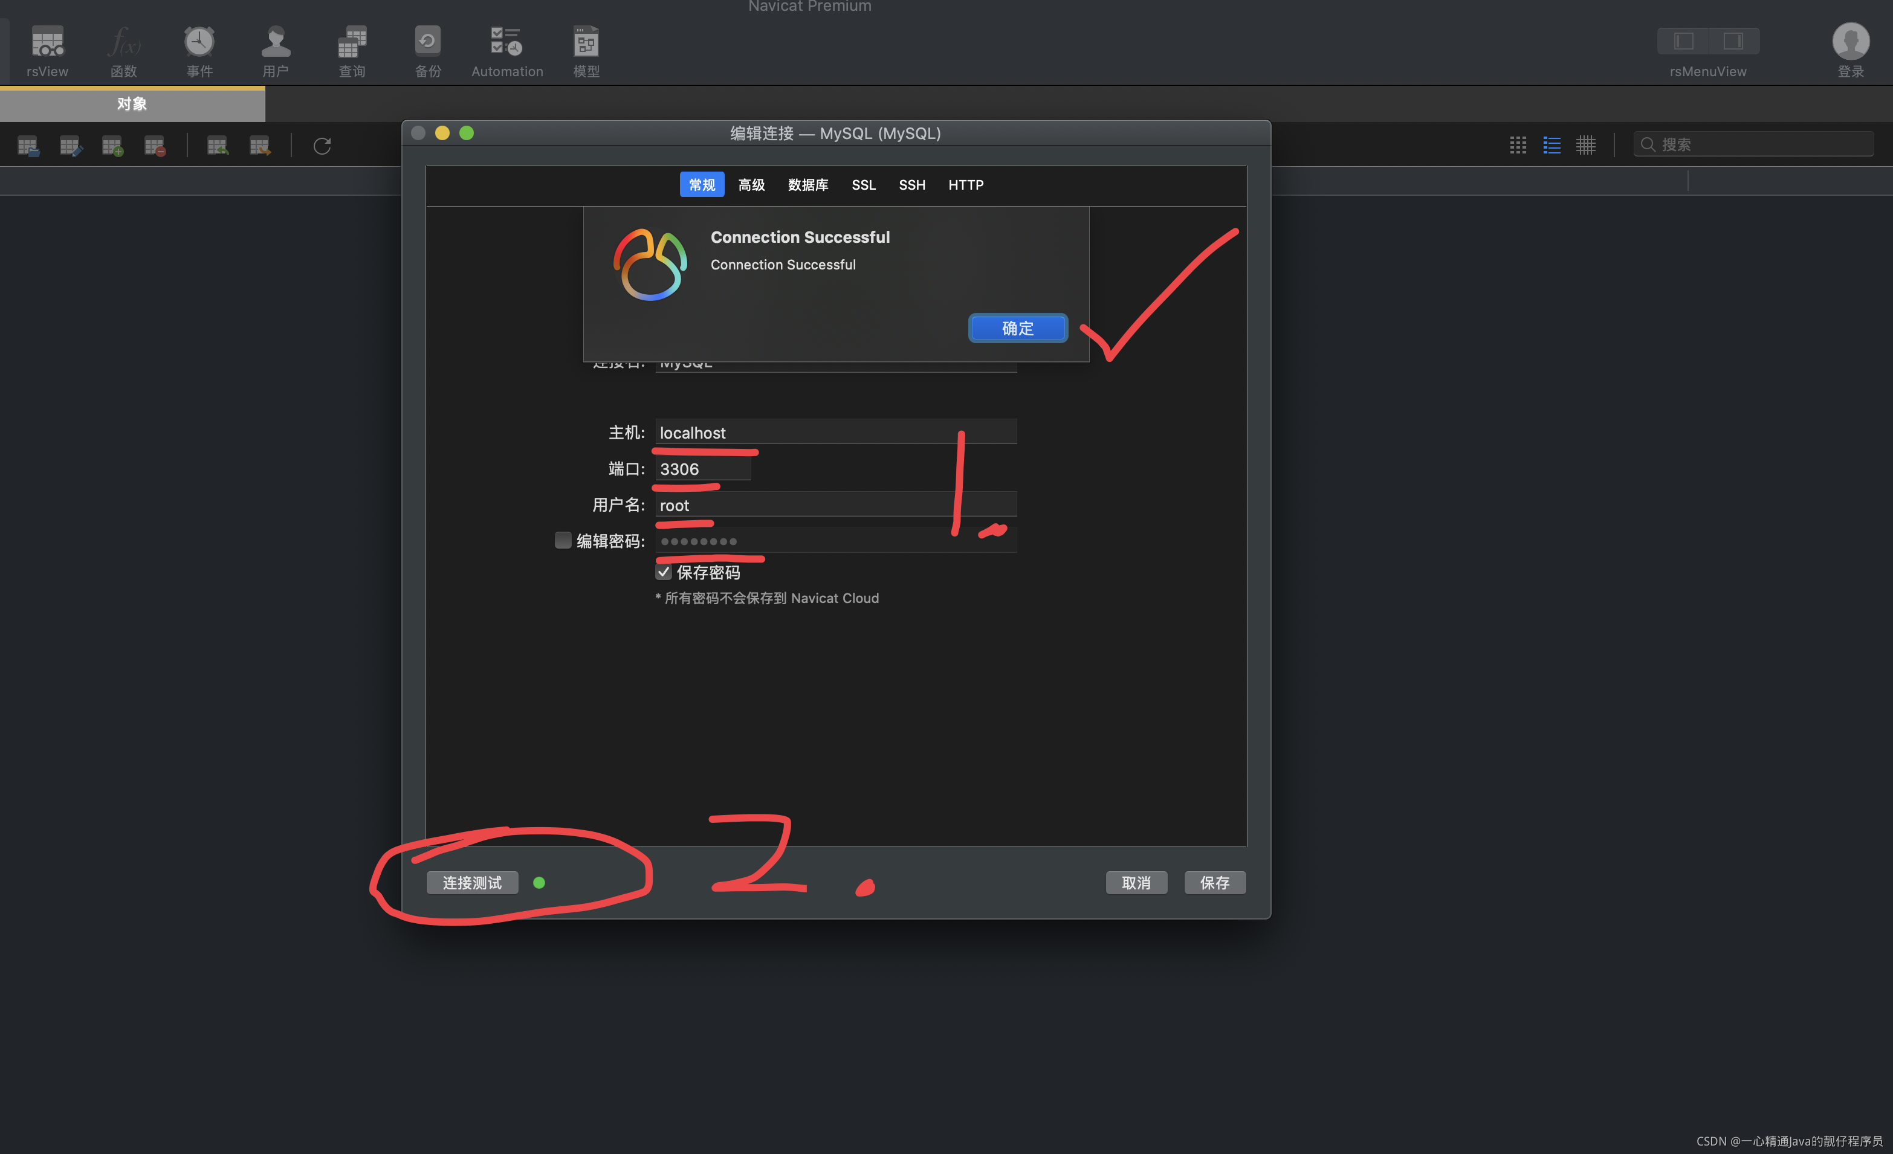Click the 连接测试 button
The image size is (1893, 1154).
tap(473, 883)
